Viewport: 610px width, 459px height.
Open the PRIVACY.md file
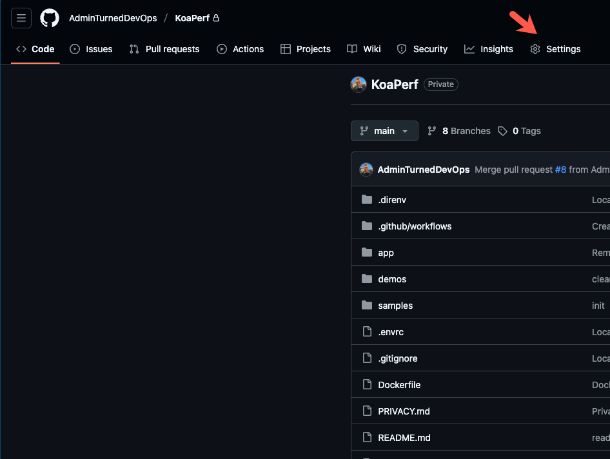click(404, 411)
